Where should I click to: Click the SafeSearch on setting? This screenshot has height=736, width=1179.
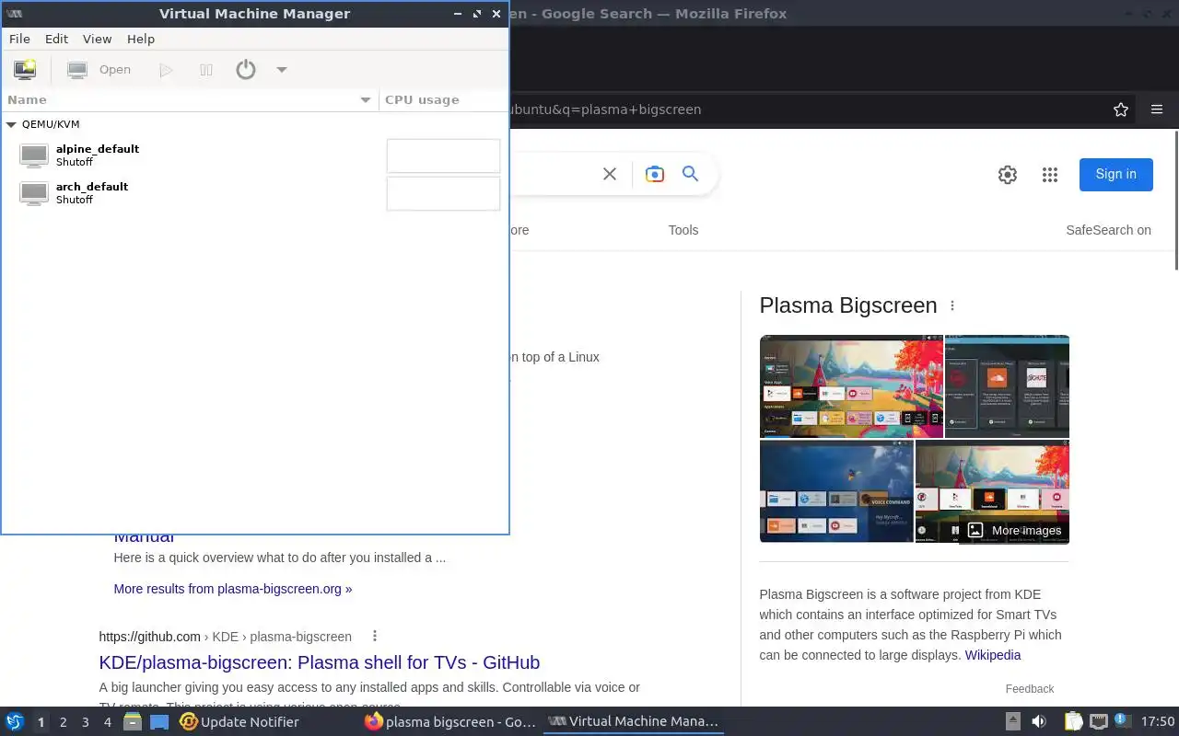pyautogui.click(x=1109, y=230)
